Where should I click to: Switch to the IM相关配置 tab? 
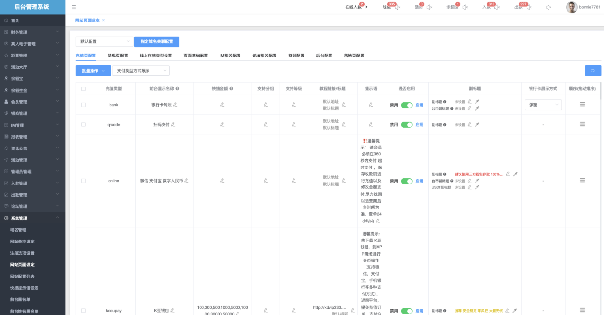point(230,56)
